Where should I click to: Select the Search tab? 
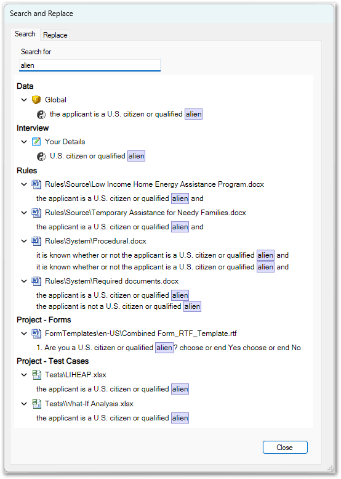click(25, 34)
